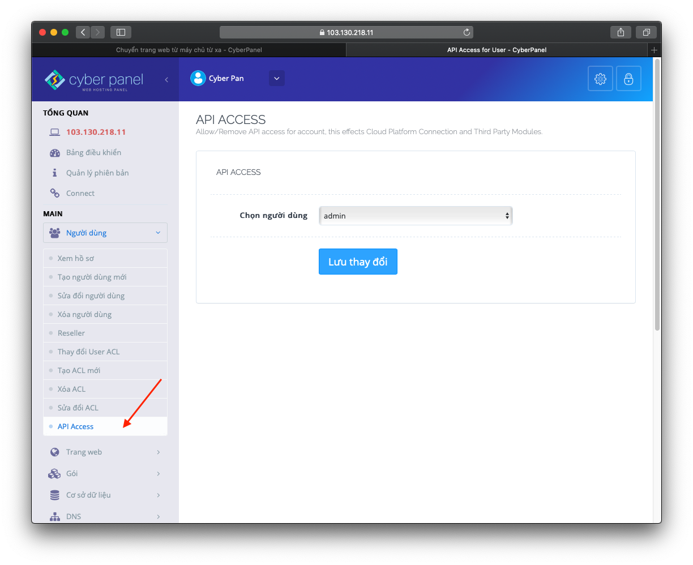
Task: Click the API ACCESS page heading
Action: click(x=230, y=119)
